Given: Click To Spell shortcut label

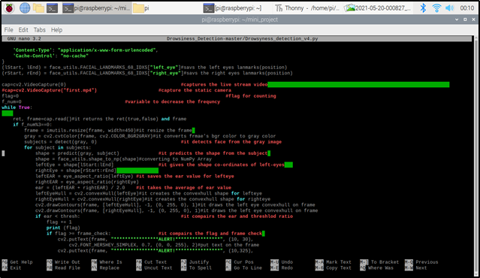Looking at the screenshot, I should 201,268.
